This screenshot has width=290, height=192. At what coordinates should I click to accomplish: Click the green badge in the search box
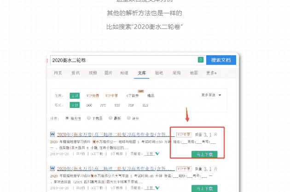[x=201, y=60]
